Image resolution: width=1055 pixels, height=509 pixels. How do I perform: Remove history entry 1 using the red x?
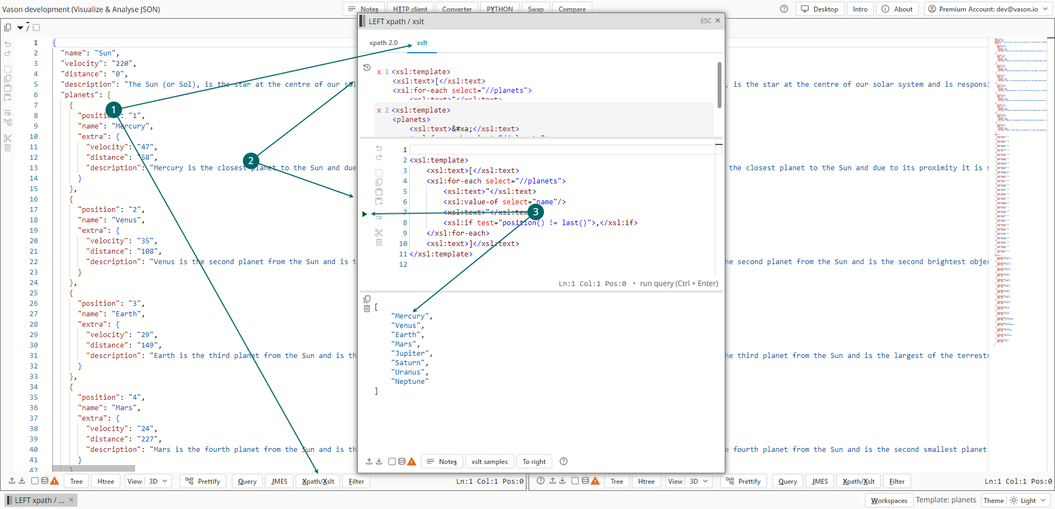(x=379, y=72)
